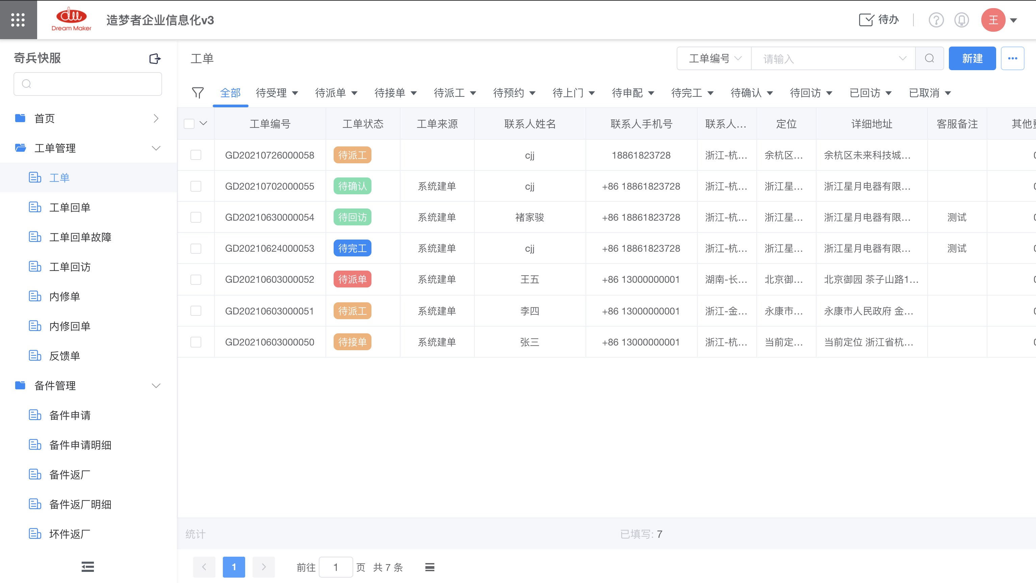Open the 工单 sidebar item
This screenshot has height=583, width=1036.
[x=88, y=177]
